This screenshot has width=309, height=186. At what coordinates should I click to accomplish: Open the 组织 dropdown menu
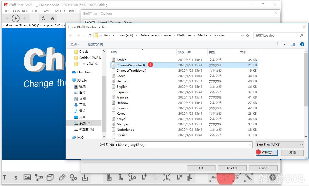75,44
